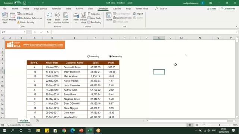Expand the Name Box dropdown

[x=25, y=32]
